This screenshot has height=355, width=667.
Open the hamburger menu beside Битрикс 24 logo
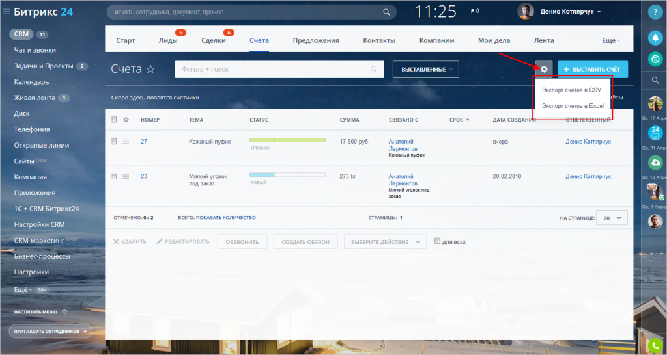click(x=7, y=12)
